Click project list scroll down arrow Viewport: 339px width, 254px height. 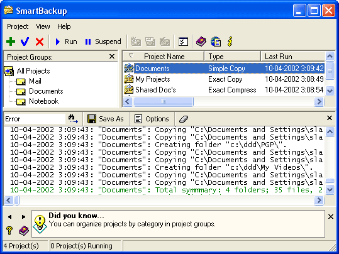coord(330,91)
